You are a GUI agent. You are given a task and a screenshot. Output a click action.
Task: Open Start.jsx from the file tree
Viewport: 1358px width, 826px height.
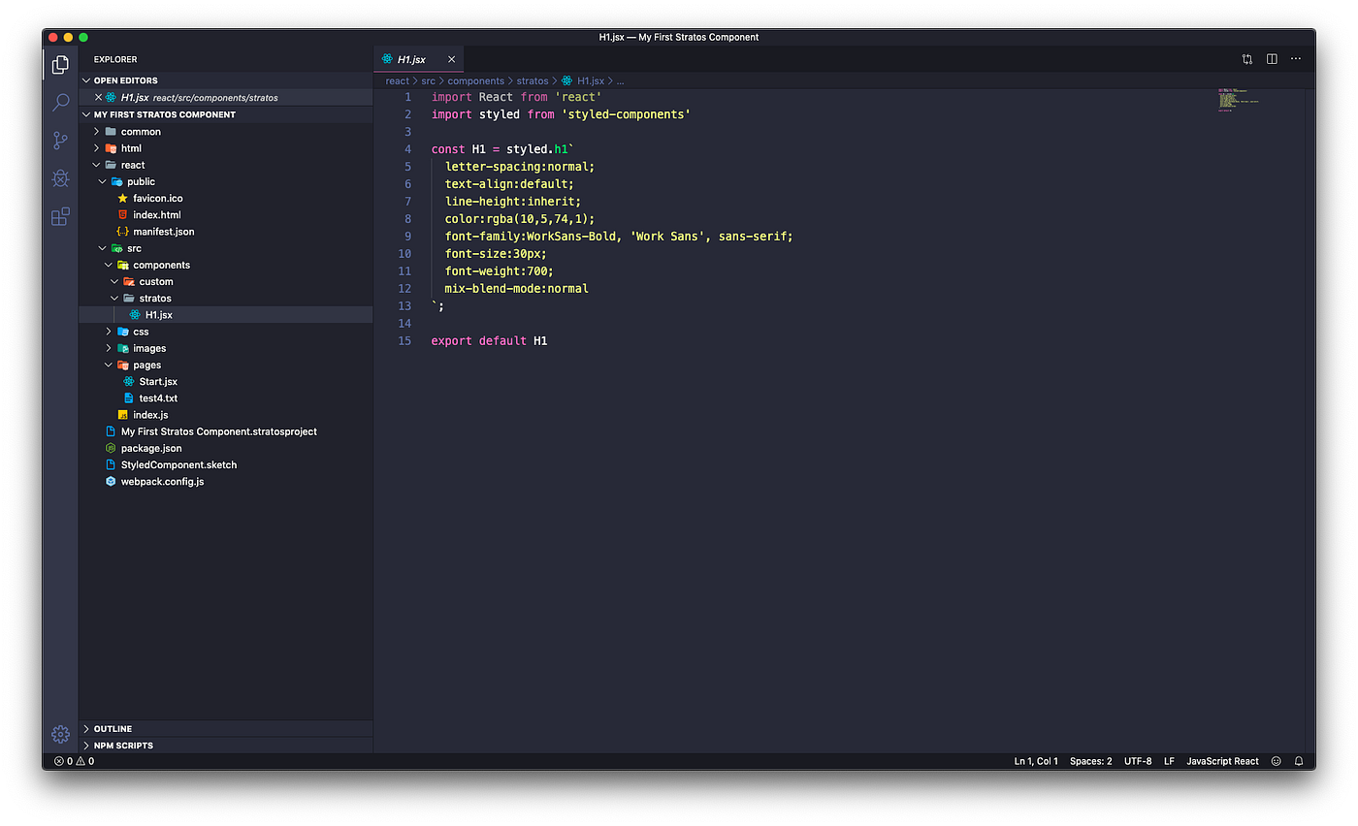158,381
